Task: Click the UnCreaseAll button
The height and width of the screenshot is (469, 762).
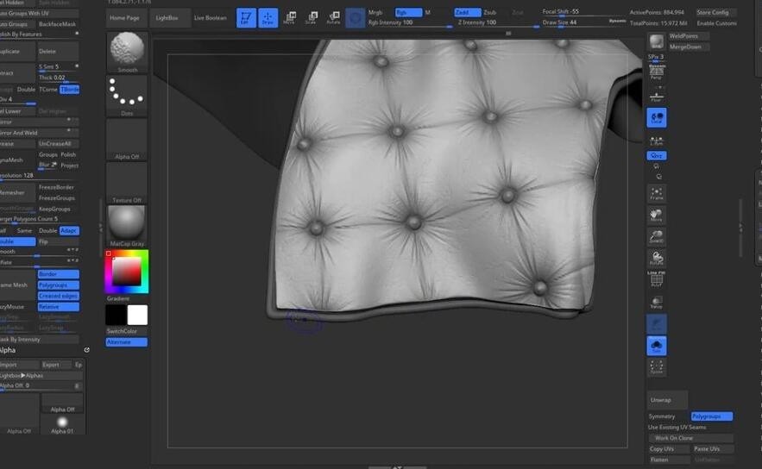Action: 57,144
